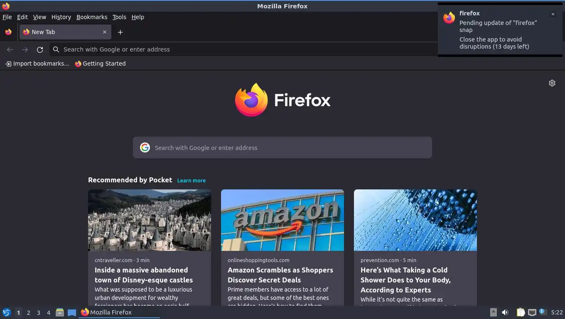Open a new tab with plus button
The image size is (565, 319).
pos(120,32)
